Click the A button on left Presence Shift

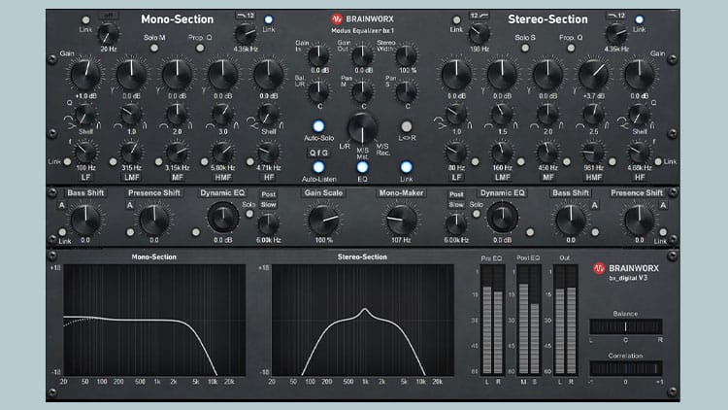[130, 205]
